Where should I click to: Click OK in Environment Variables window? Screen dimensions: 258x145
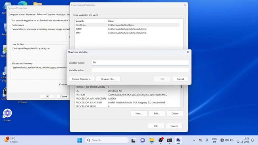pos(156,126)
